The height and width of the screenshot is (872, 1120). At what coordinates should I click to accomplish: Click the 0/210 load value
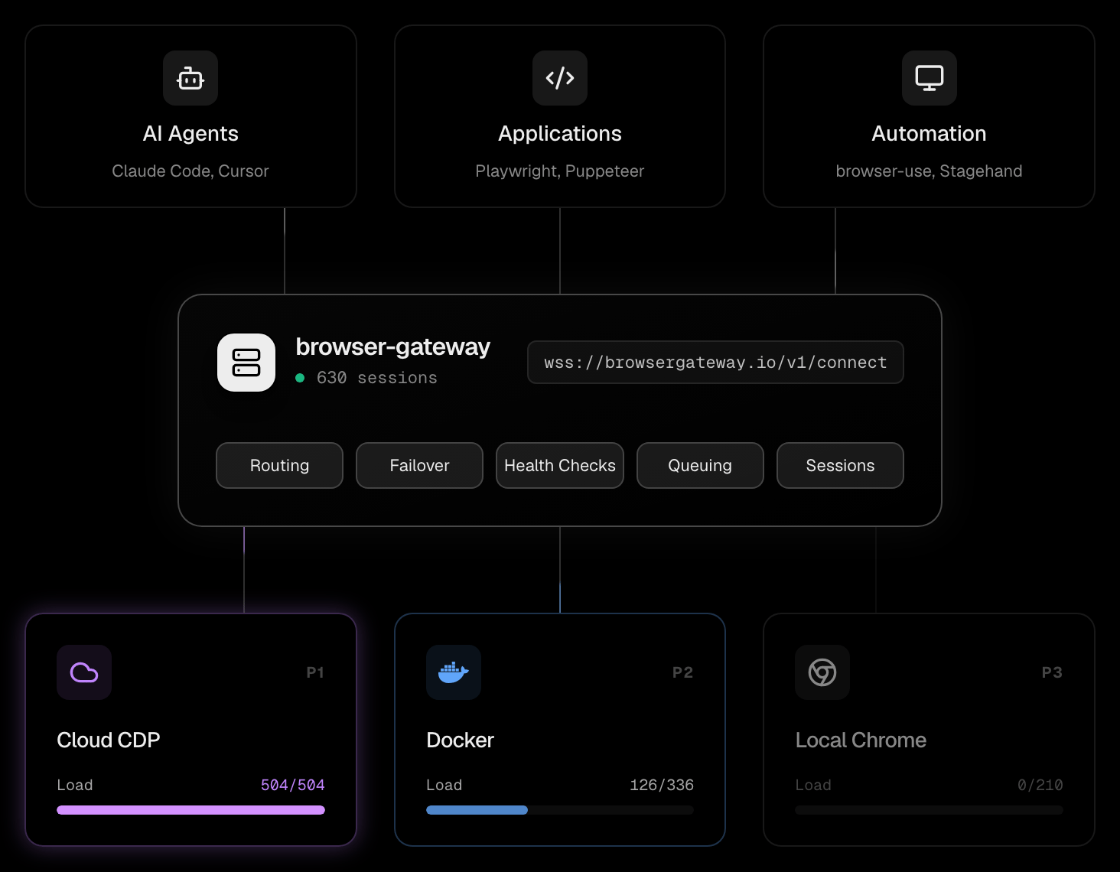1040,785
